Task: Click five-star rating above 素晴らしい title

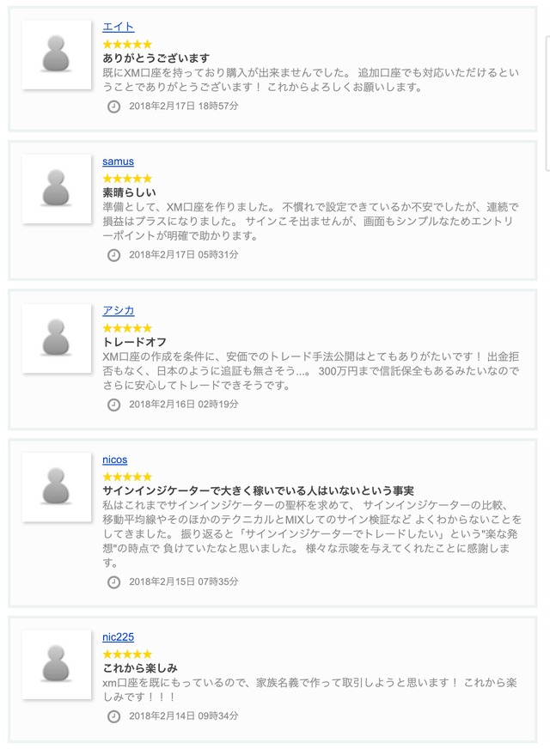Action: coord(127,179)
